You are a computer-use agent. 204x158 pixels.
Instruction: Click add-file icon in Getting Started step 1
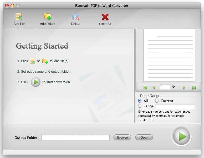click(33, 61)
